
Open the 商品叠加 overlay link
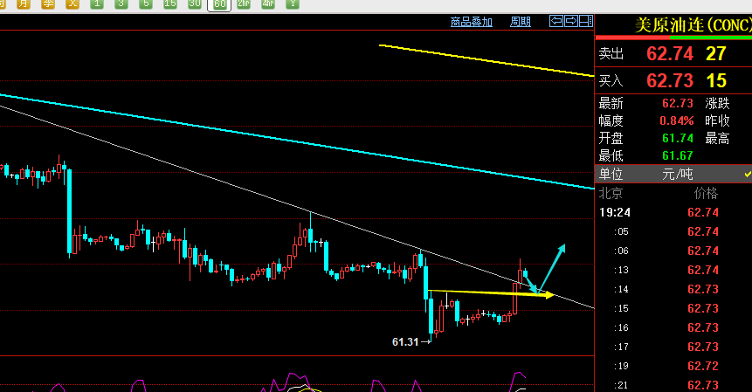(472, 22)
